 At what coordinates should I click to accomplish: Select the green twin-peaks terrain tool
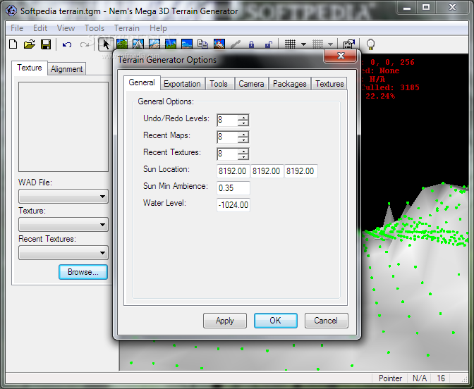tap(171, 44)
